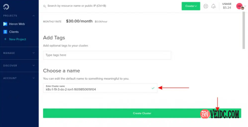This screenshot has width=248, height=127.
Task: Click the user avatar icon
Action: click(240, 6)
